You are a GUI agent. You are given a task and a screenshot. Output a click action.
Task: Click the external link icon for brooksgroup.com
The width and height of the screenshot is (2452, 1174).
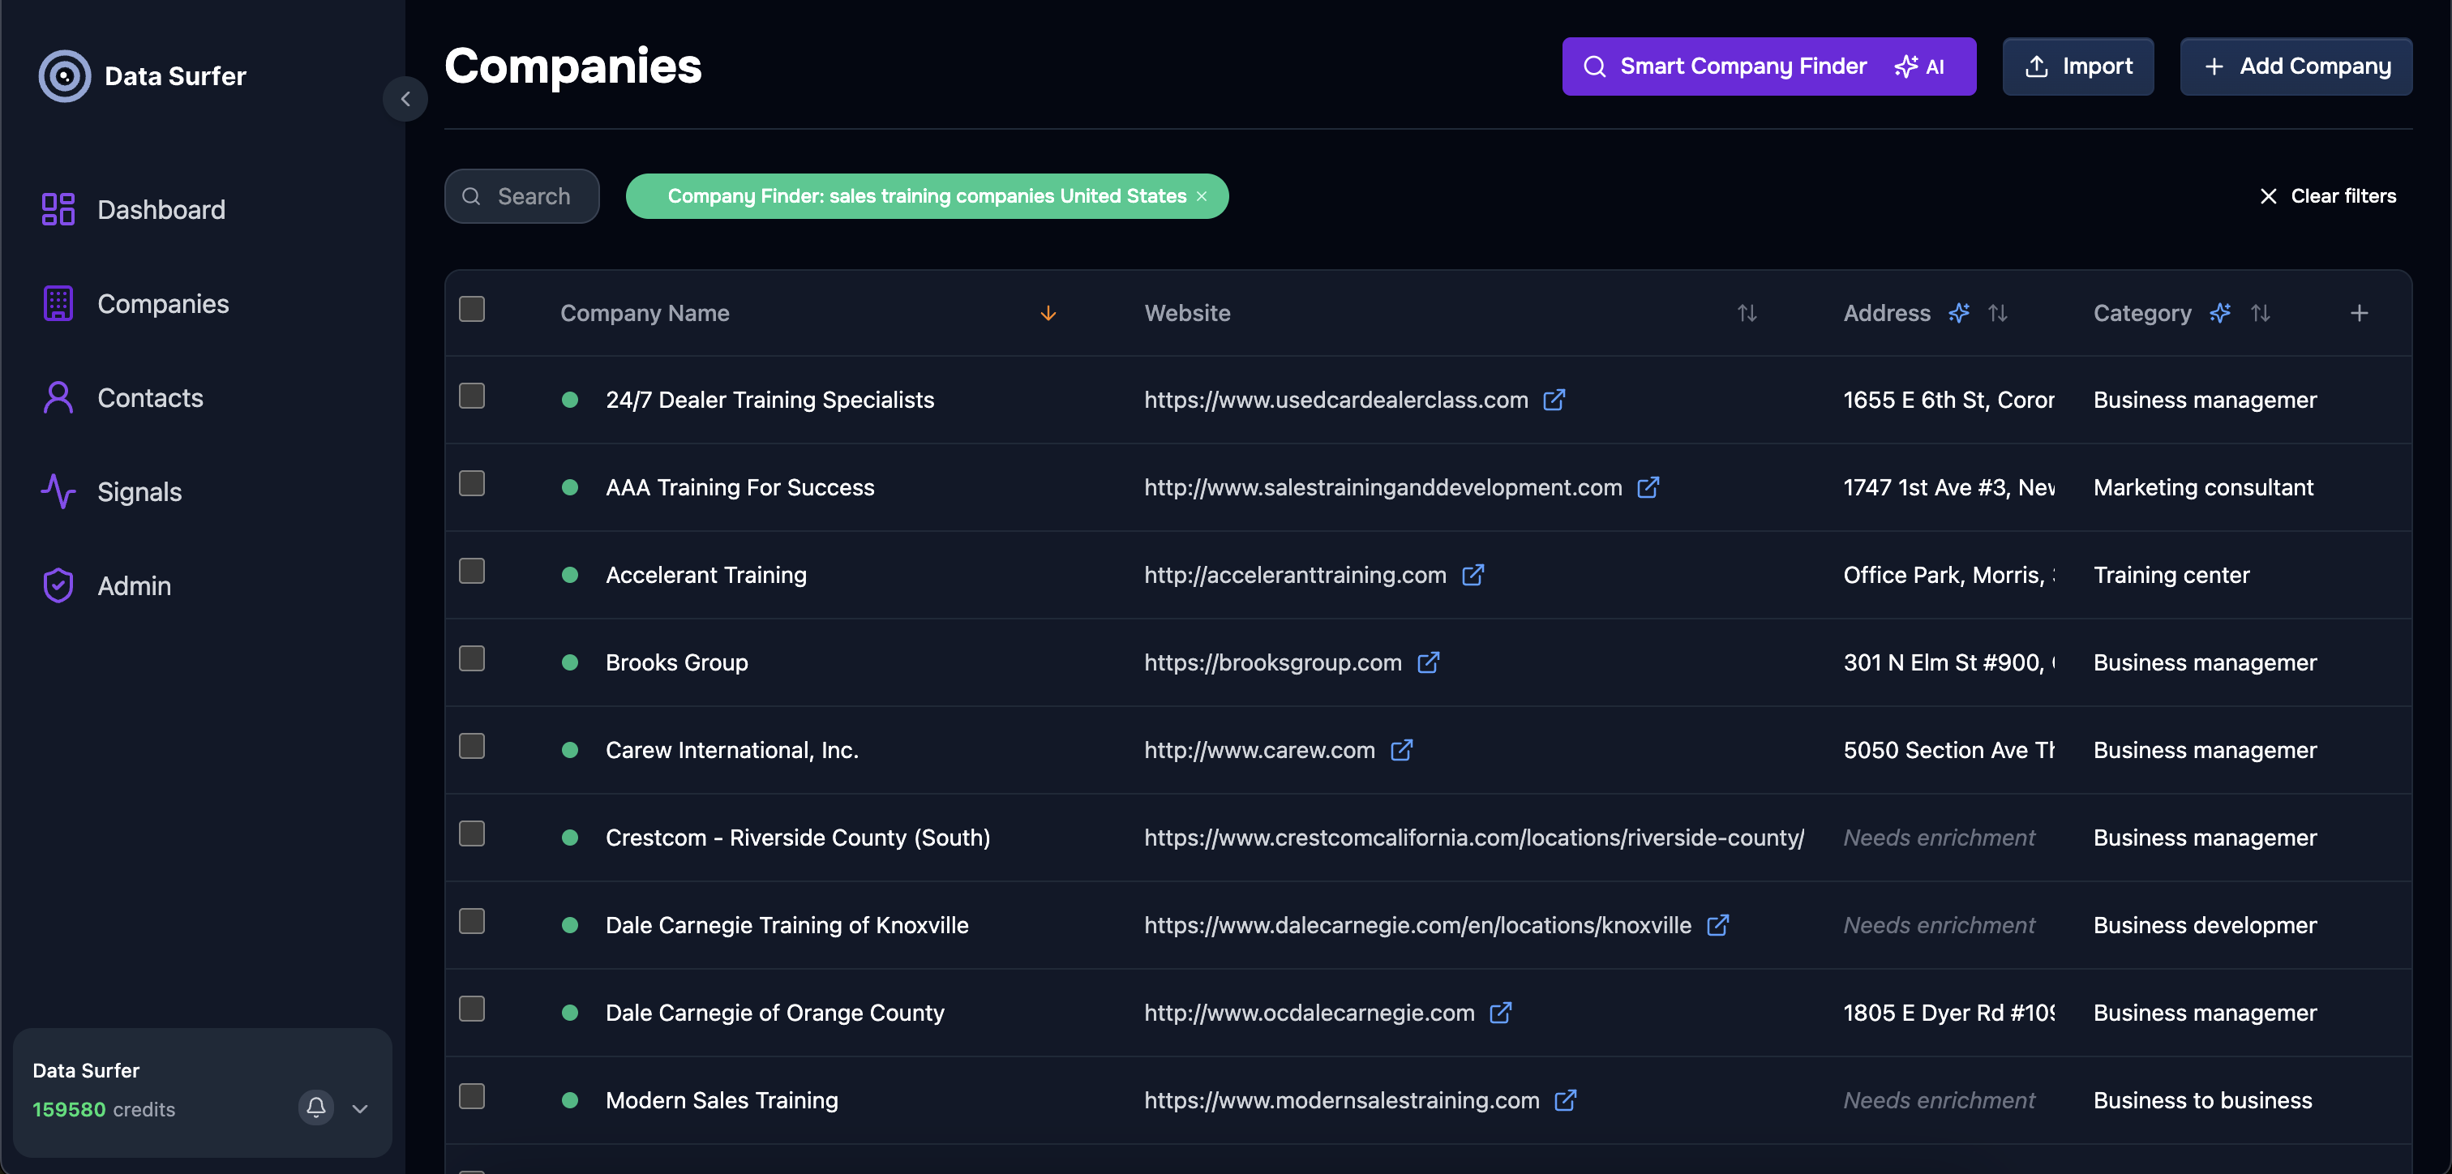point(1429,662)
